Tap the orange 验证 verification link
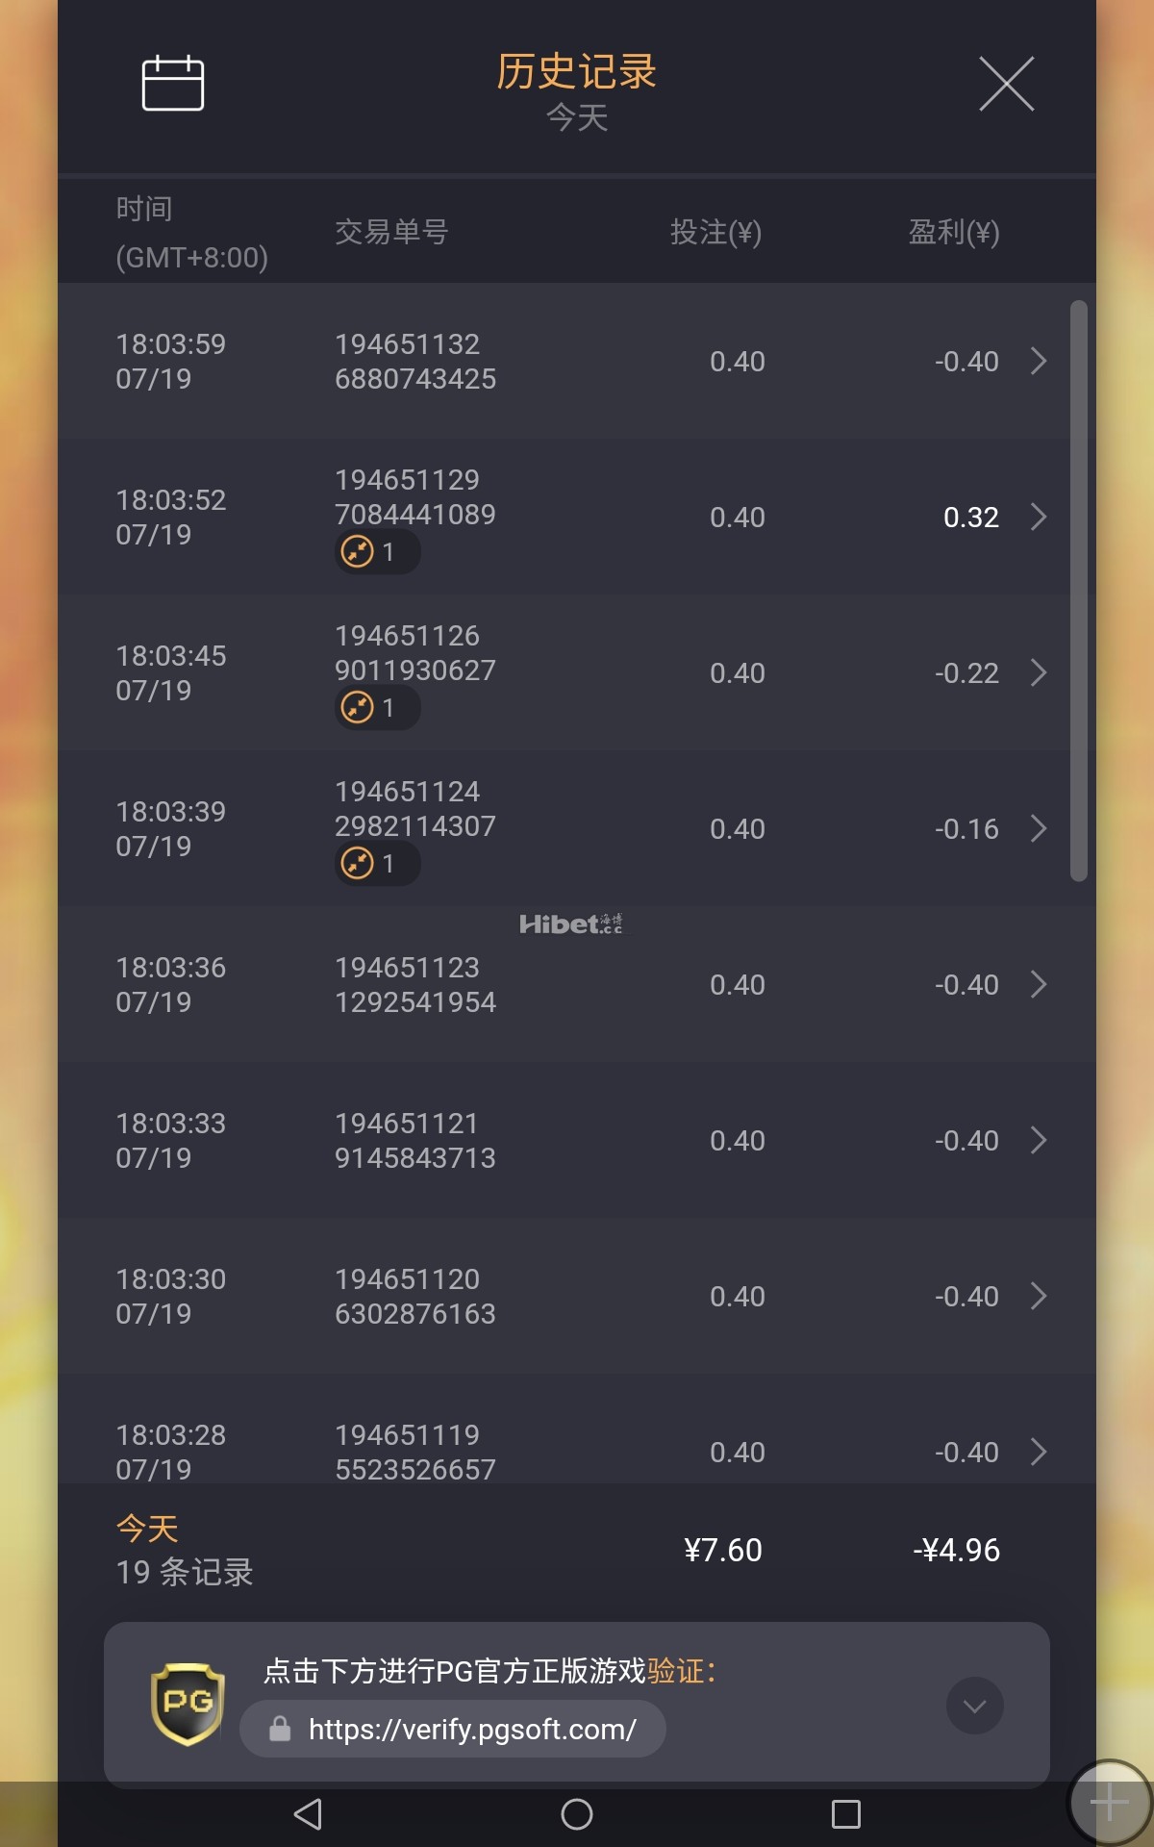Screen dimensions: 1154x1847 (x=676, y=1671)
